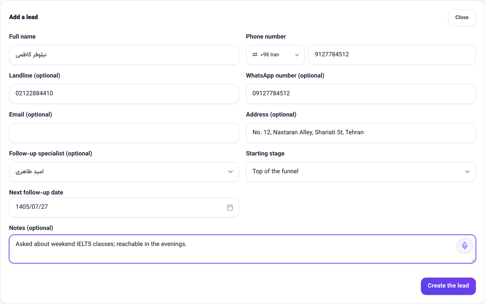Click the Landline input field
Viewport: 485px width, 304px height.
(x=124, y=94)
